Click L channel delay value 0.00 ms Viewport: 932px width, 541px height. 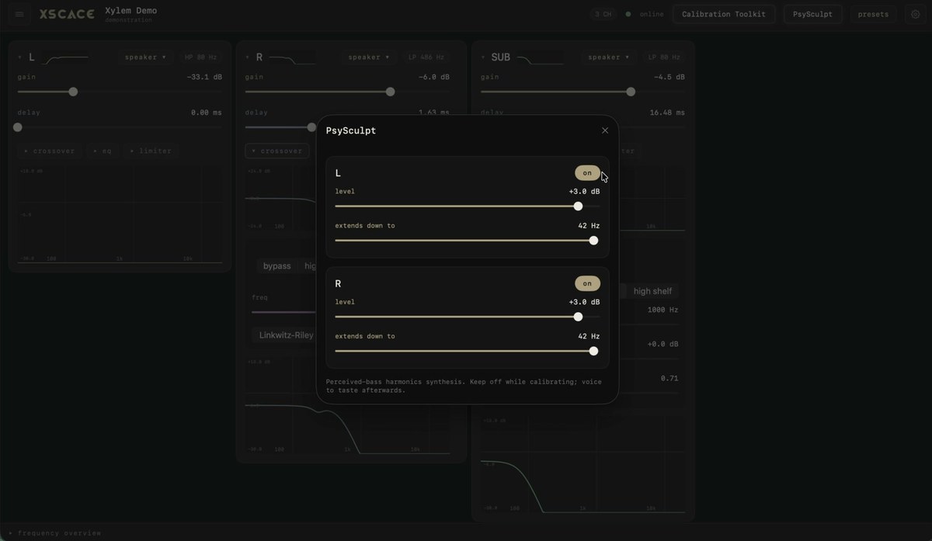coord(207,113)
